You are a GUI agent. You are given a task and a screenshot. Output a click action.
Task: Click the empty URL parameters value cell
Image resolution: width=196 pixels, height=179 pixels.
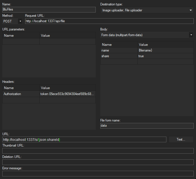tap(67, 41)
